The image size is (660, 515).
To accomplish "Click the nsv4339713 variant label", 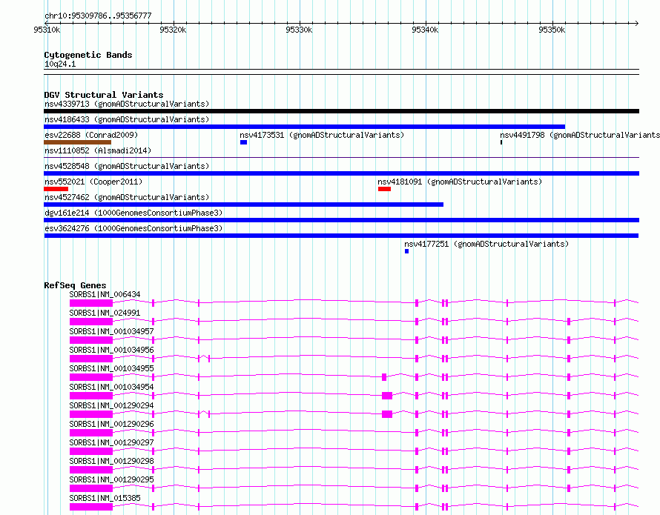I will pyautogui.click(x=127, y=104).
